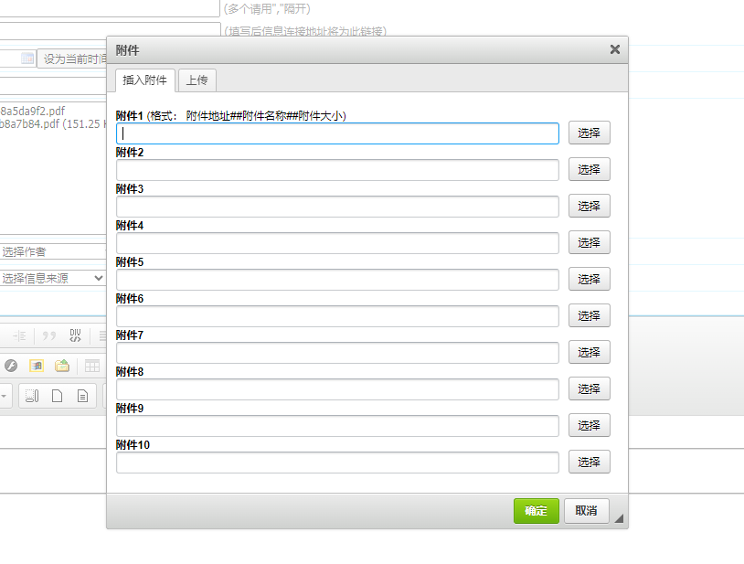744x564 pixels.
Task: Click 选择 button for 附件1
Action: point(590,133)
